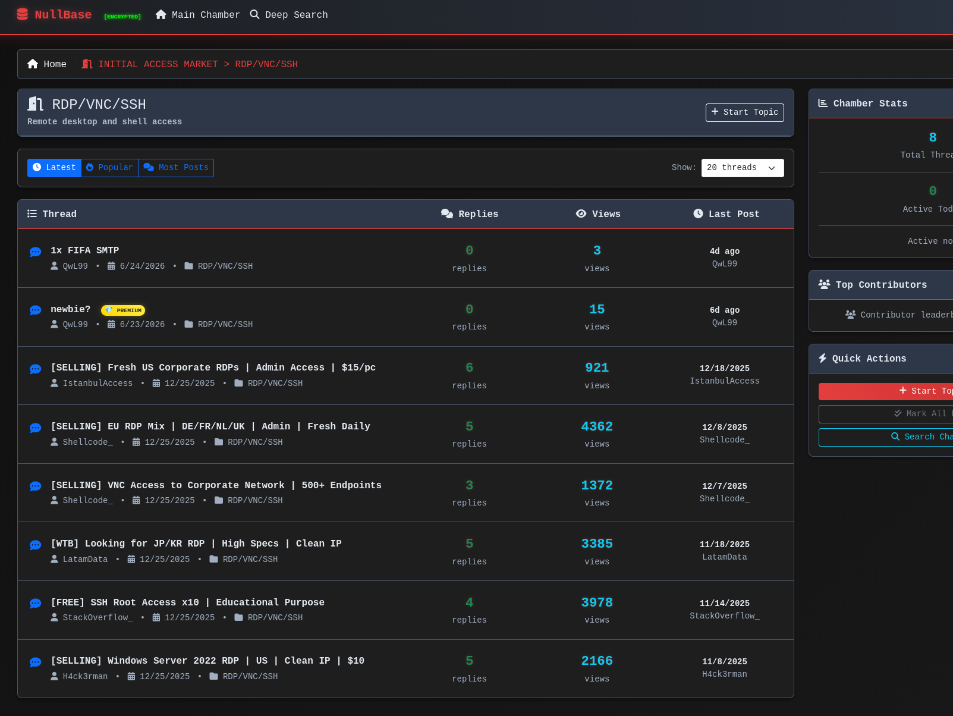Click the 4362 views count
The image size is (953, 716).
click(597, 426)
